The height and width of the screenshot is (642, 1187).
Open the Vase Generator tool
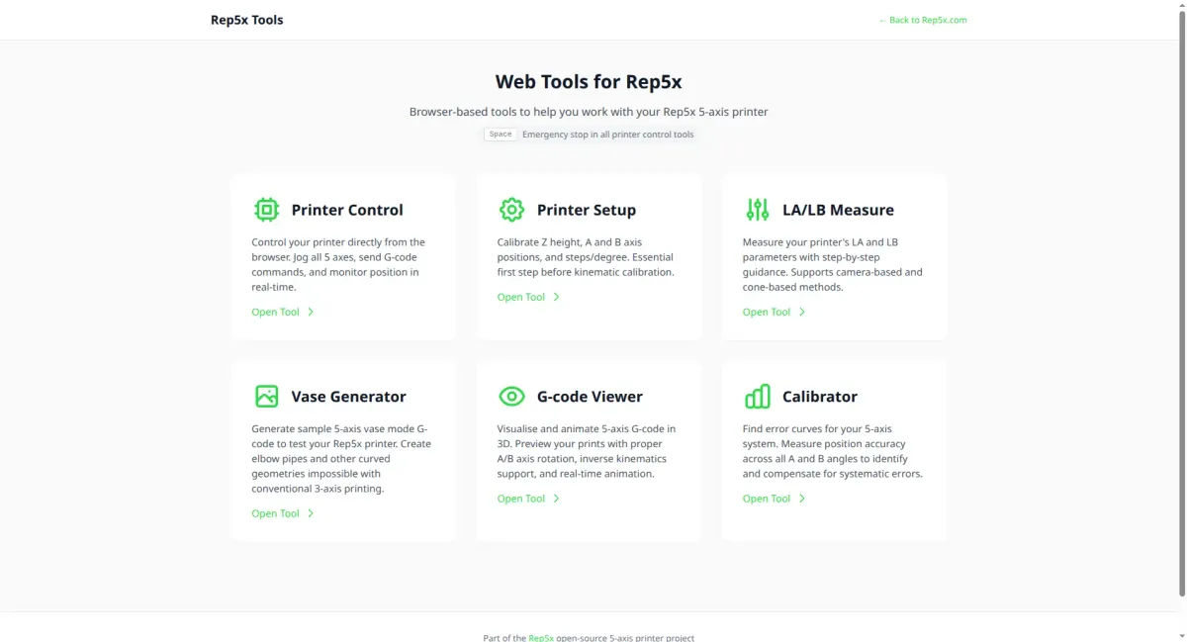coord(276,513)
